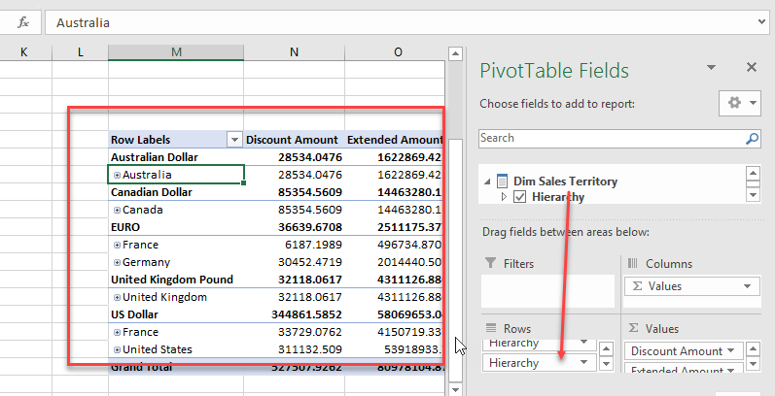This screenshot has height=396, width=775.
Task: Open the Row Labels filter dropdown
Action: tap(233, 140)
